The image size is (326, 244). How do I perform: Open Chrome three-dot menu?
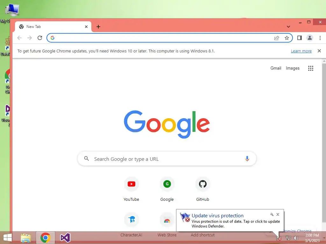point(320,38)
